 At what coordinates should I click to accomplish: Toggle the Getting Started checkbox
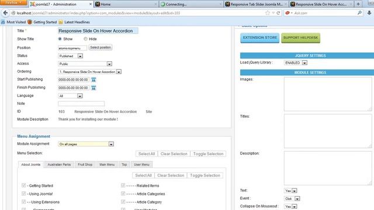pyautogui.click(x=23, y=185)
